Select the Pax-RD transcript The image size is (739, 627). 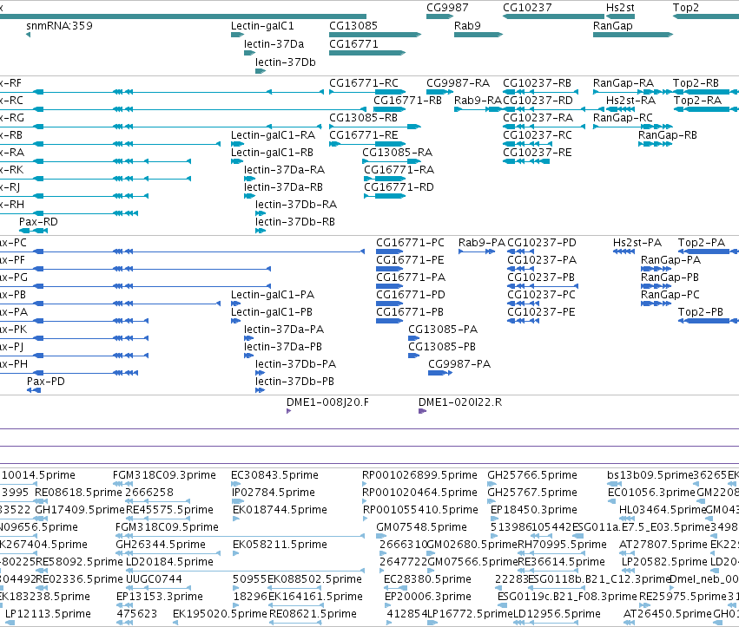point(34,231)
